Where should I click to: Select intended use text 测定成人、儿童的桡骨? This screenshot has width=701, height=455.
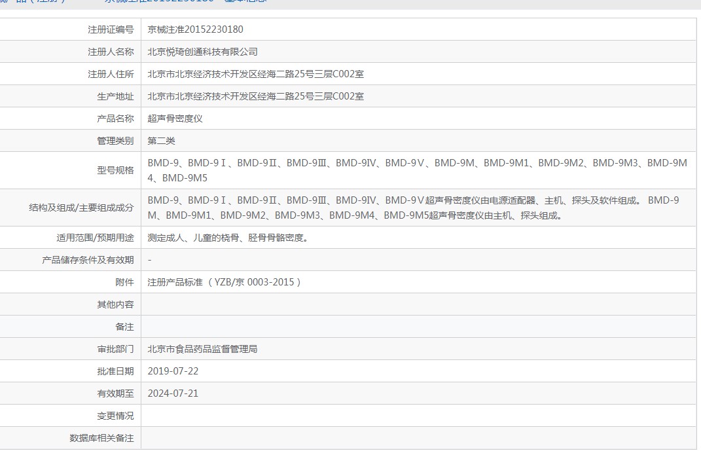[228, 238]
